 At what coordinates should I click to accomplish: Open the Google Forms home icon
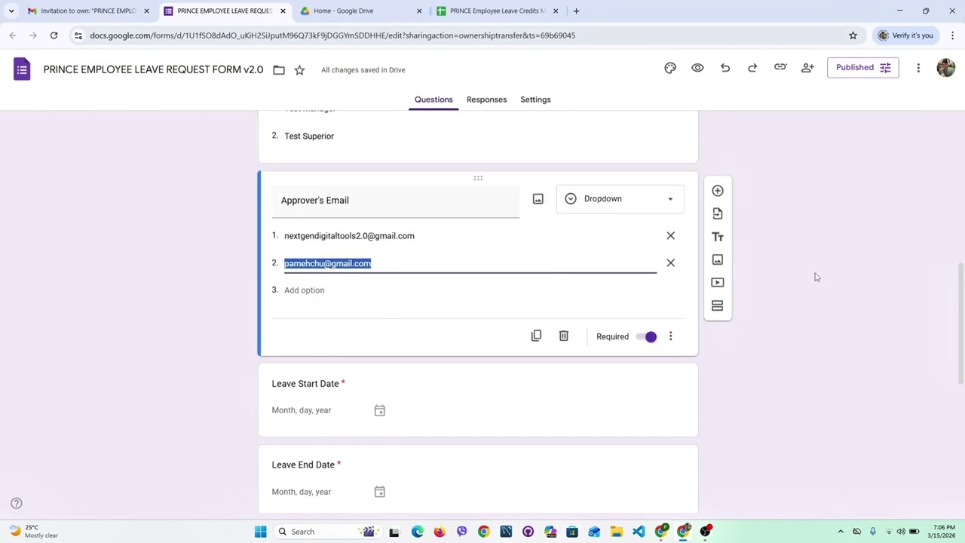click(22, 69)
